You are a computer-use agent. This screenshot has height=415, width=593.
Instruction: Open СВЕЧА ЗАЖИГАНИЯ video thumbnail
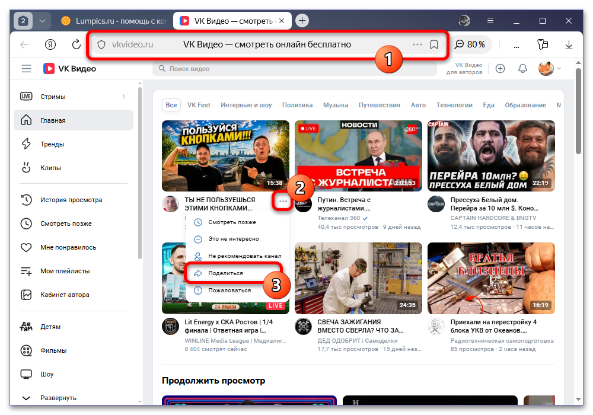[358, 278]
